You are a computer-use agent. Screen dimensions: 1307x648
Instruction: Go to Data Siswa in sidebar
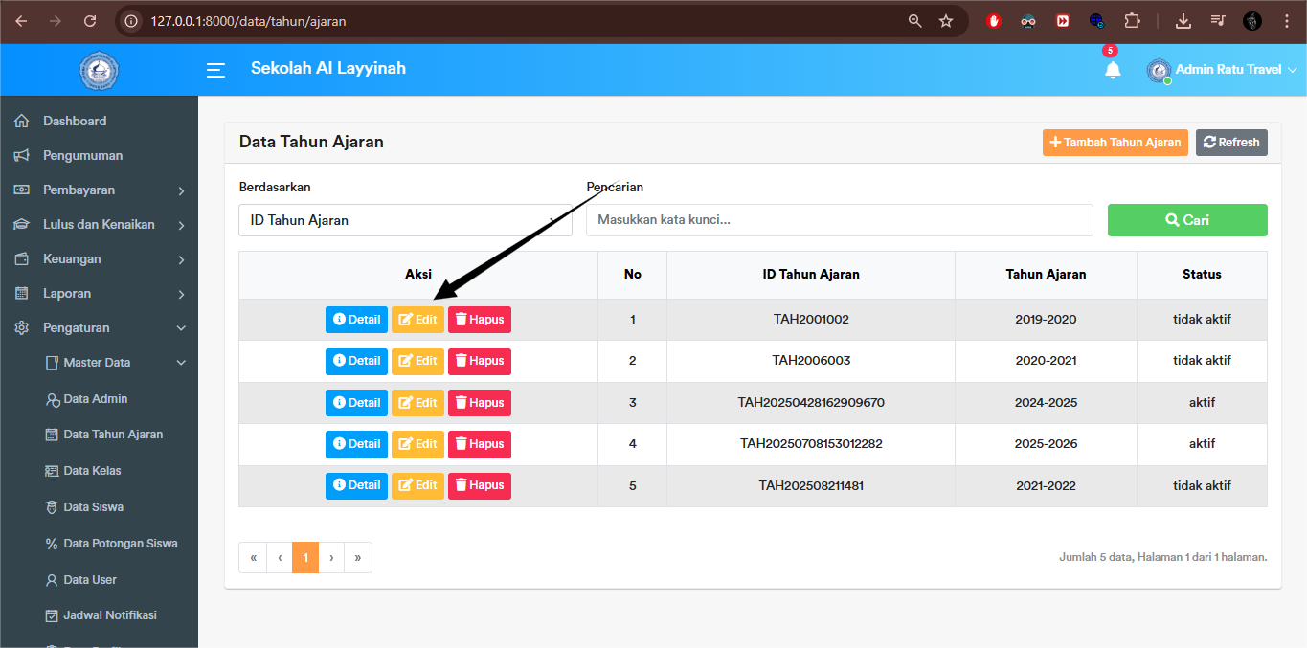(x=93, y=507)
